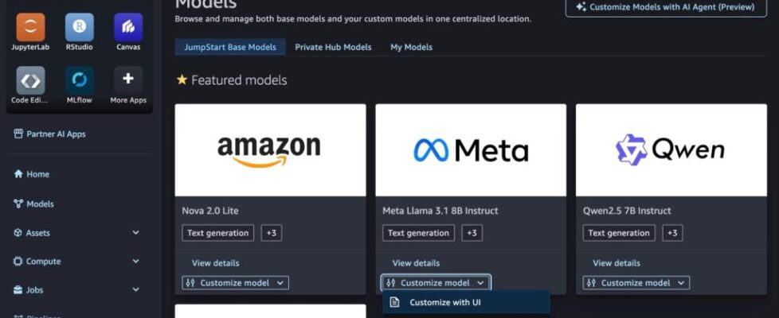Select Models in the left navigation
779x318 pixels.
pyautogui.click(x=40, y=204)
